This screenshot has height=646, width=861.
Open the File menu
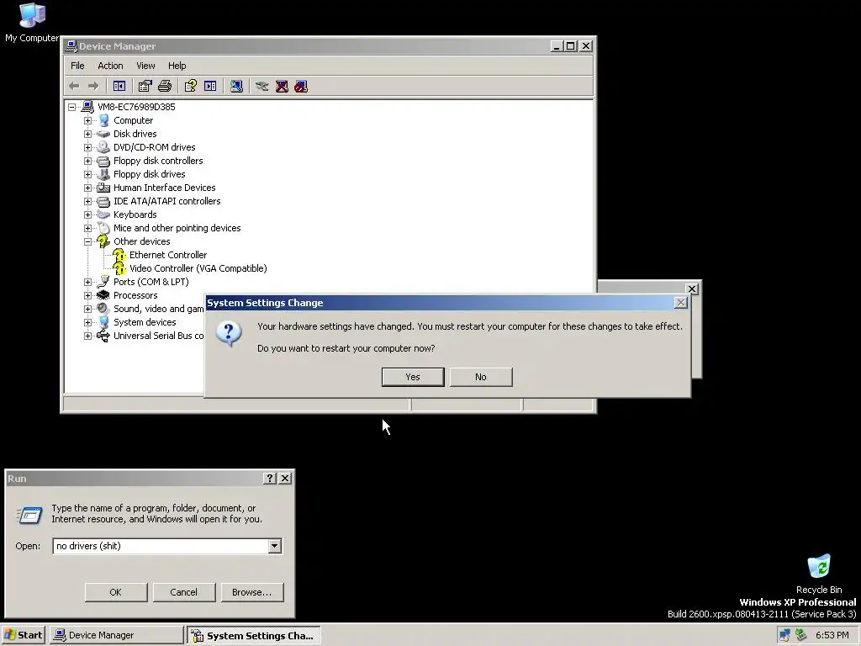[x=77, y=66]
